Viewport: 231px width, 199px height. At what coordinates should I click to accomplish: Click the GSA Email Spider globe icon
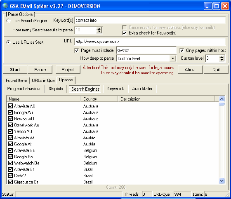pos(5,6)
